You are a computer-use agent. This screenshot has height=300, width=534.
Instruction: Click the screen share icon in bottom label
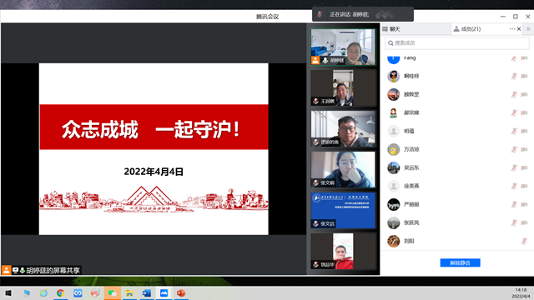[15, 270]
